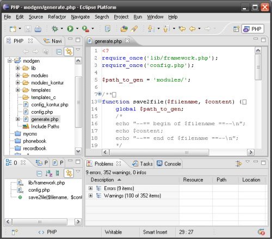Close the Problems view tab
272x239 pixels.
pos(119,163)
